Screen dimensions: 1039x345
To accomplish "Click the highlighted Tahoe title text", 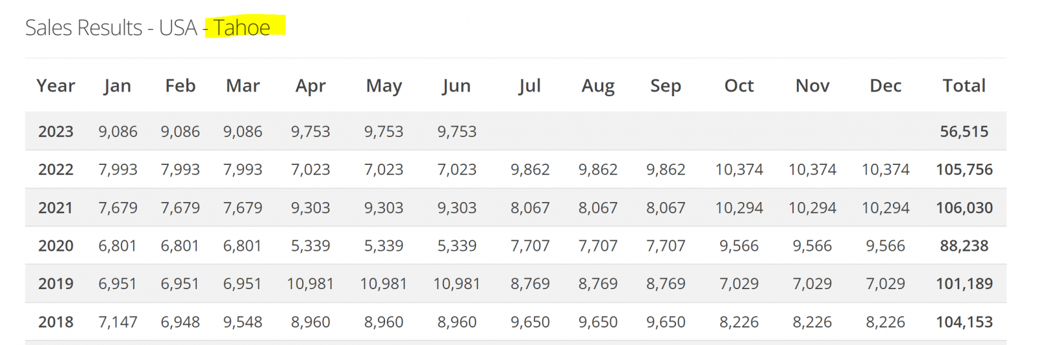I will click(242, 27).
